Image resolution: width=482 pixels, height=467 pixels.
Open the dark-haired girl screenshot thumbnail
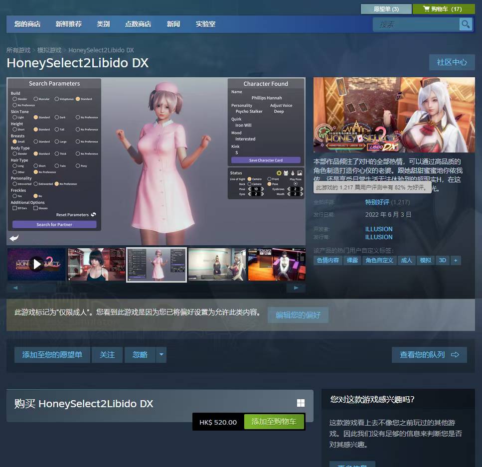96,264
